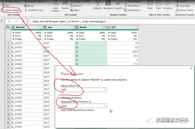This screenshot has width=195, height=129.
Task: Select QTY cell with value 2918
Action: tap(123, 51)
